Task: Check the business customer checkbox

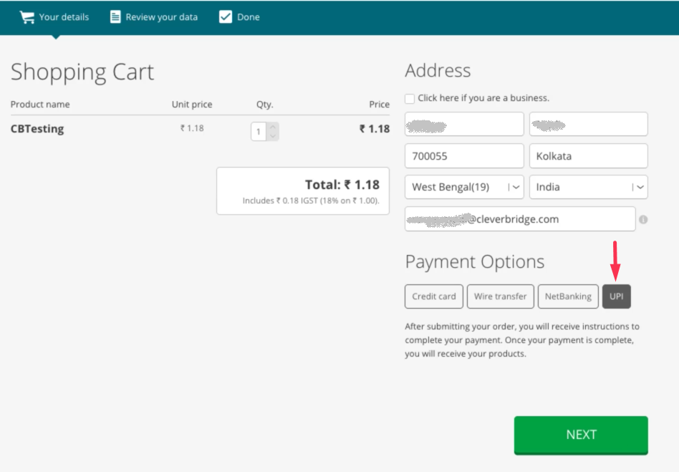Action: tap(409, 98)
